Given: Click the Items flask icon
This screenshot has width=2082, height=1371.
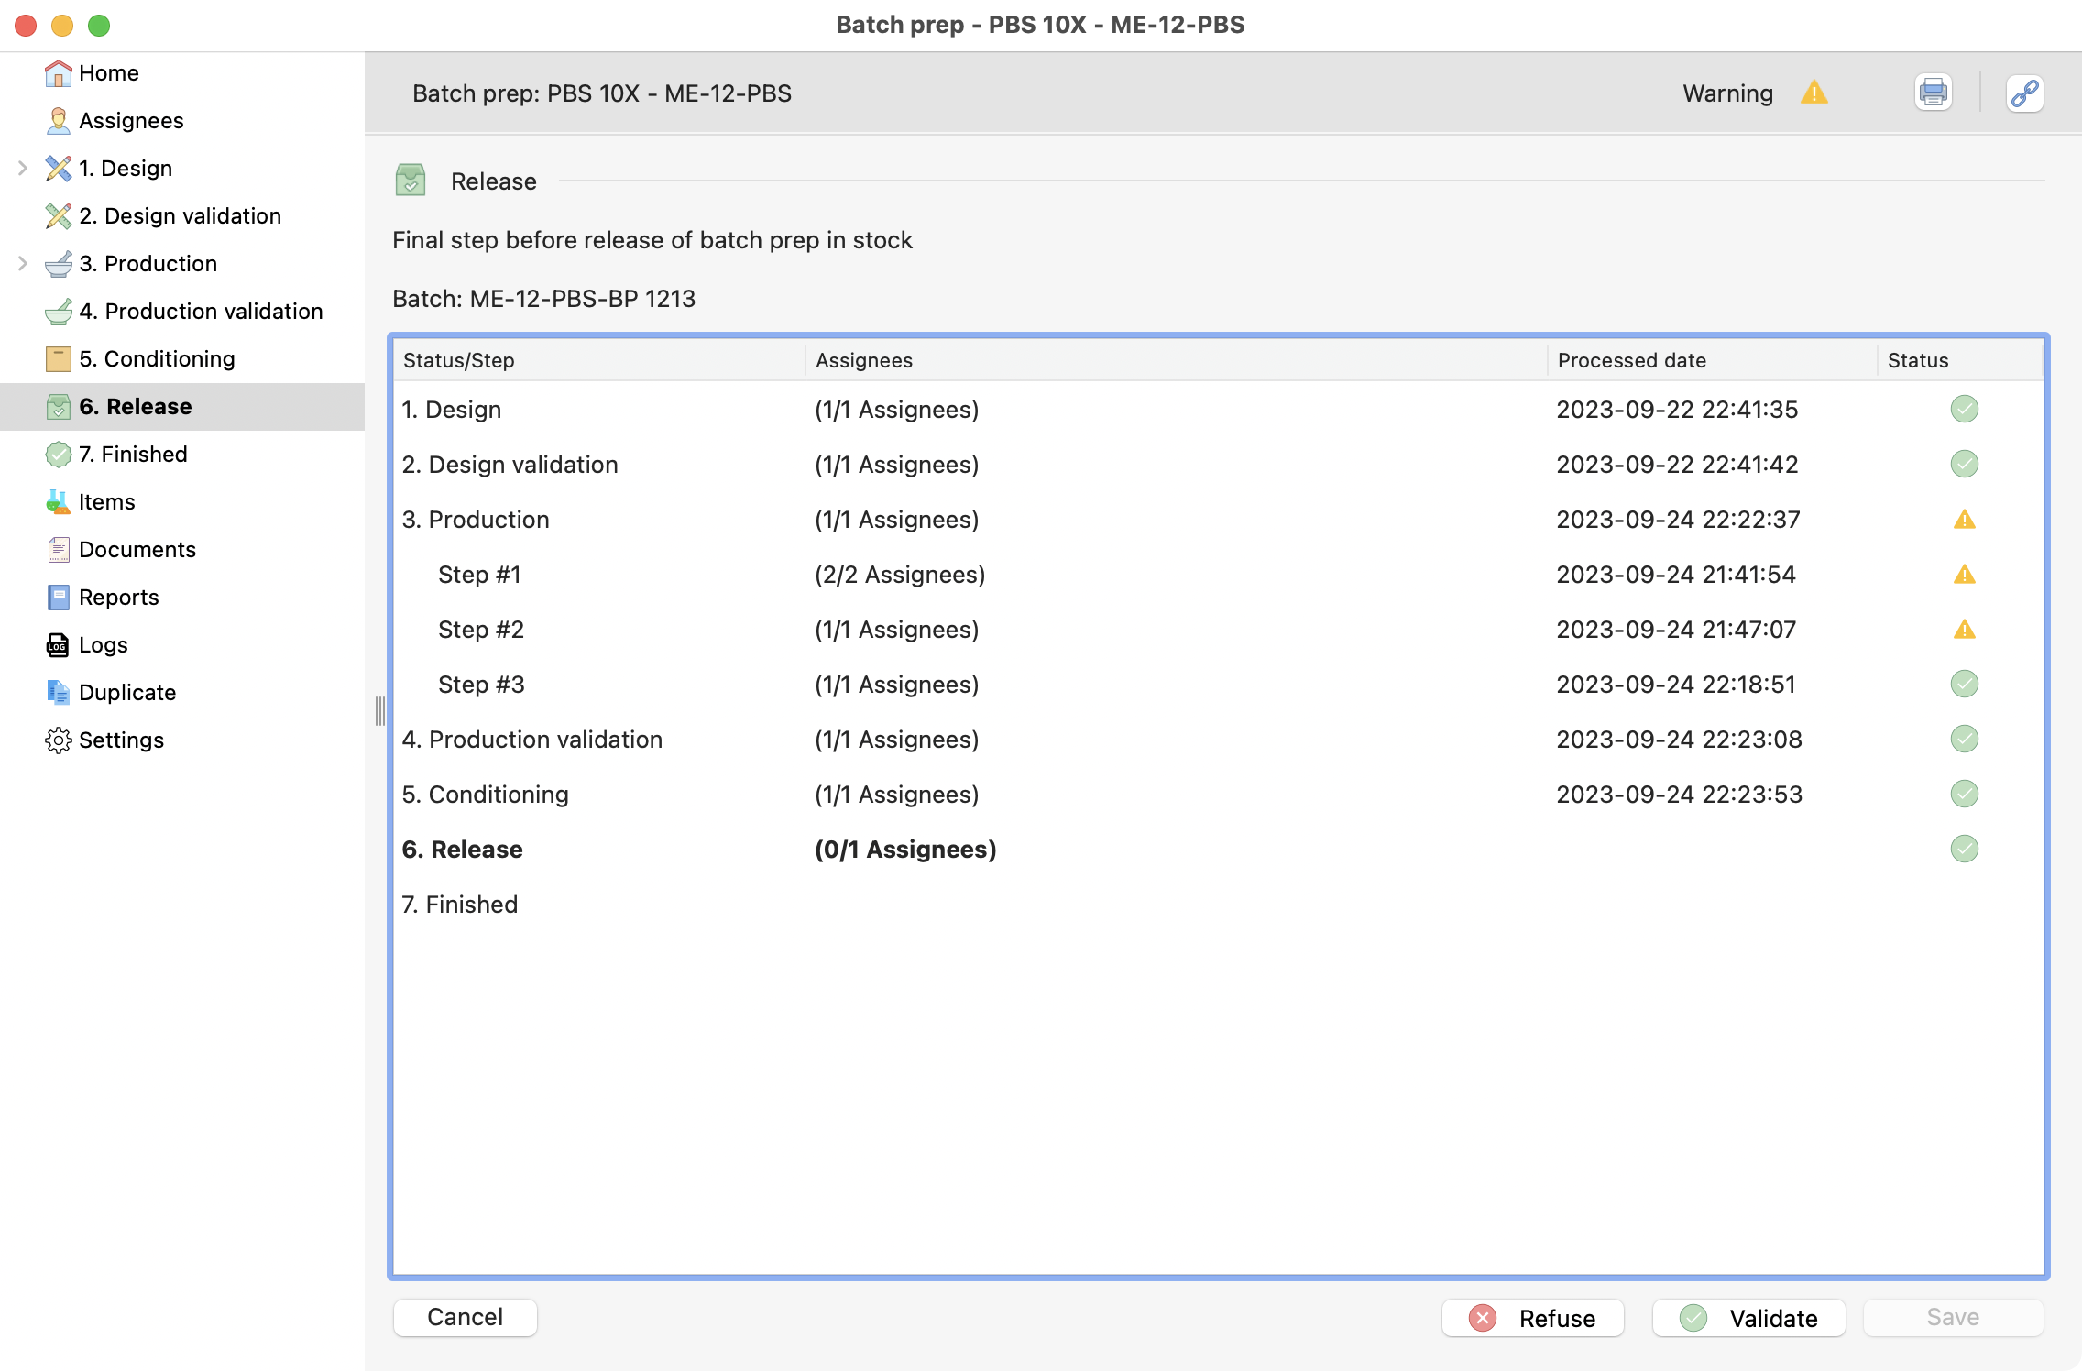Looking at the screenshot, I should pyautogui.click(x=58, y=502).
